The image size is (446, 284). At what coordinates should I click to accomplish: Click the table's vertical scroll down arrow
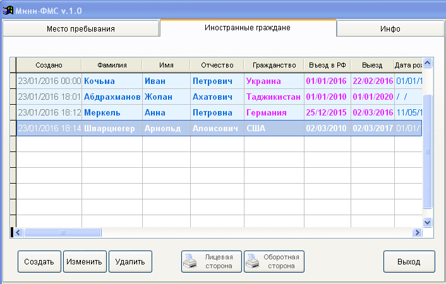tap(428, 222)
